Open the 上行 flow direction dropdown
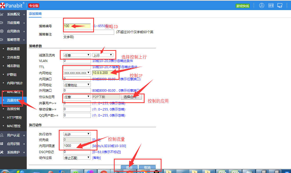Viewport: 291px width, 173px height. (x=103, y=55)
